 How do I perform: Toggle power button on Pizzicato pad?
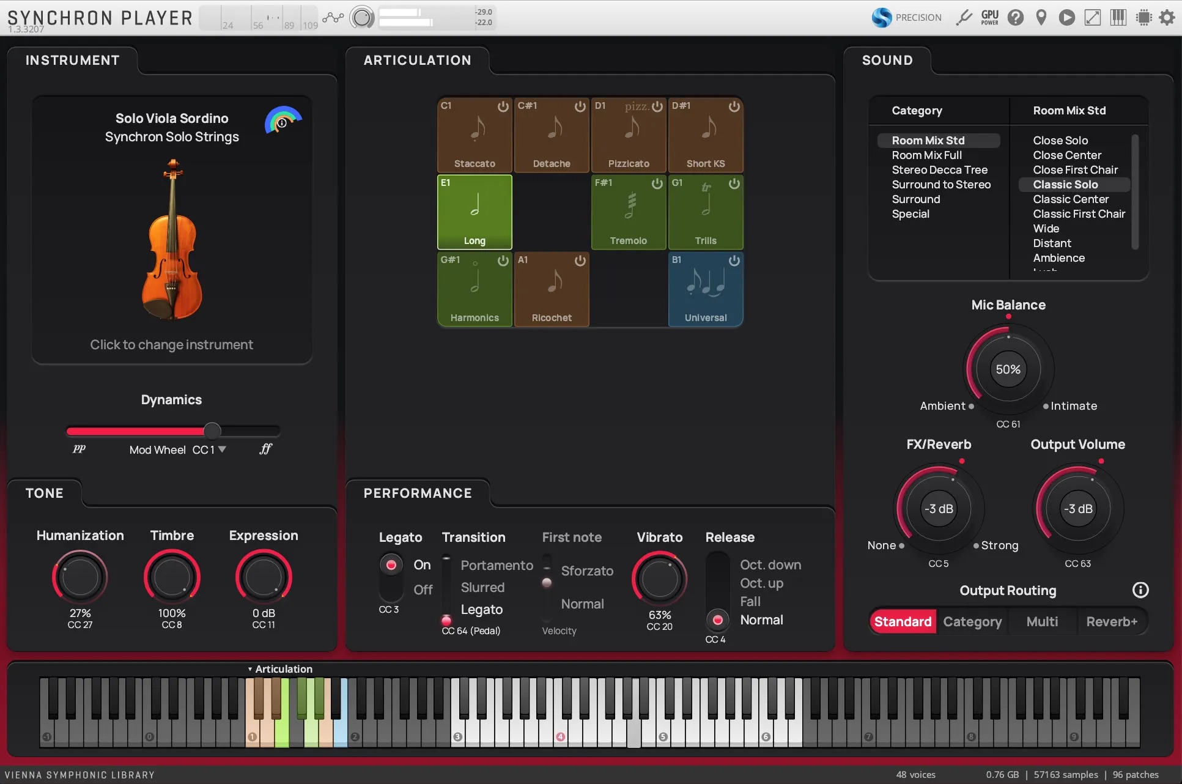pyautogui.click(x=657, y=106)
